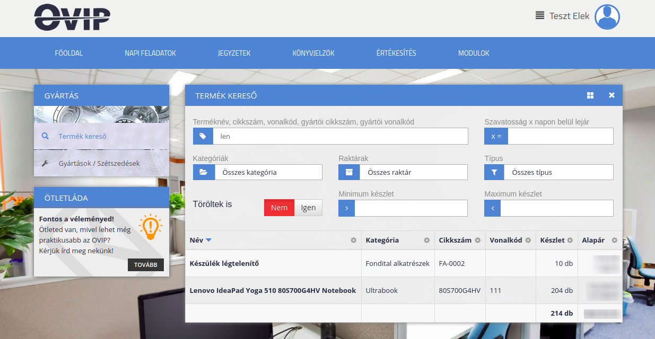655x339 pixels.
Task: Click the tag icon beside the product search field
Action: point(203,136)
